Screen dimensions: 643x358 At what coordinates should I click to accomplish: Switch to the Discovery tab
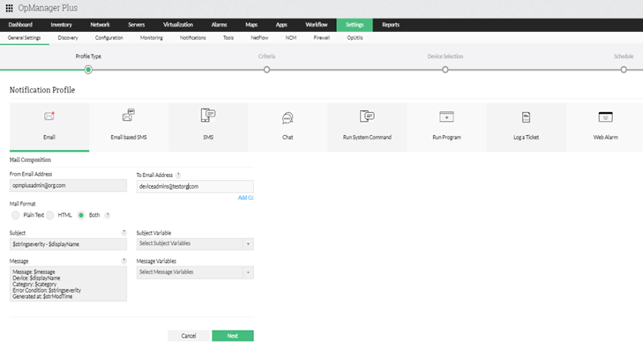tap(68, 38)
